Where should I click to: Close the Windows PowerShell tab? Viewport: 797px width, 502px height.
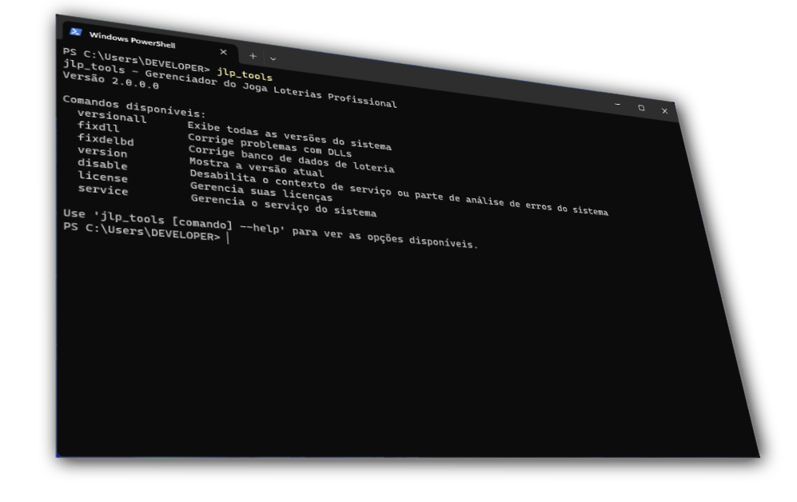point(223,52)
